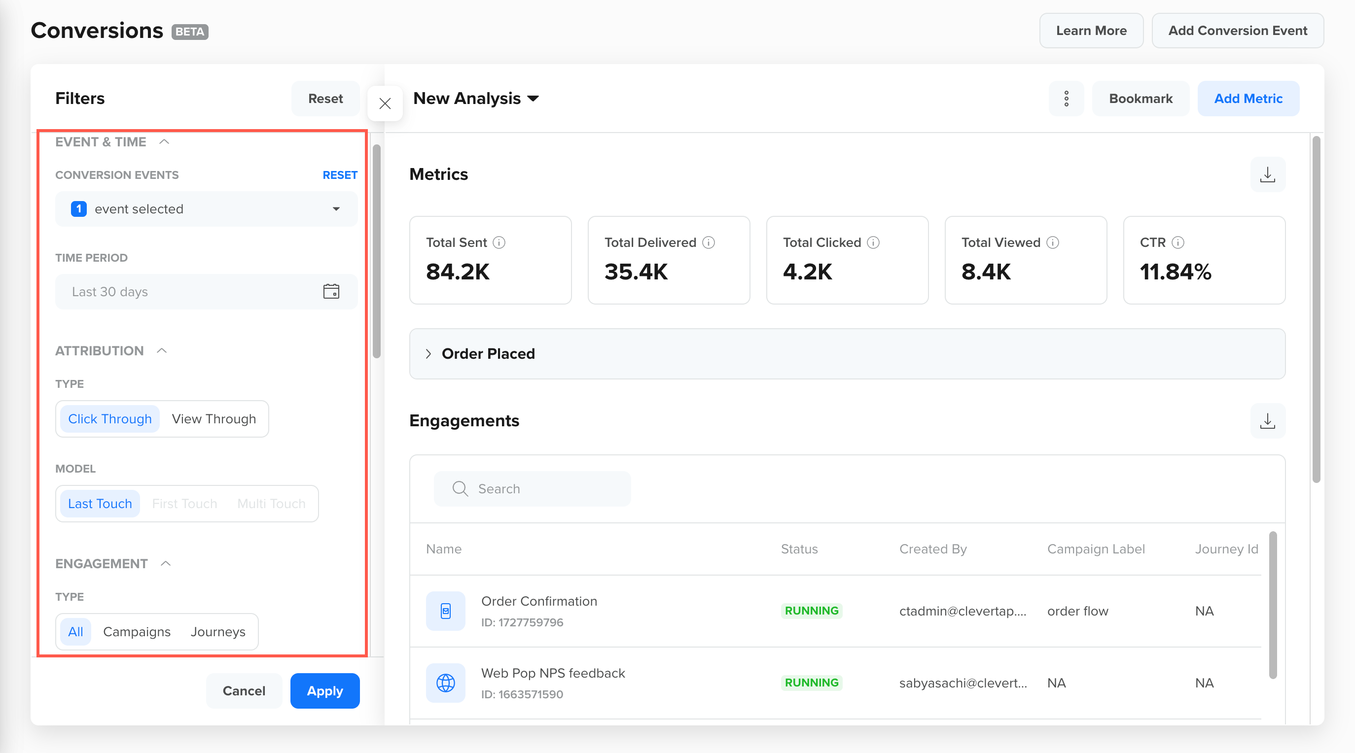1355x753 pixels.
Task: Click the Total Clicked info icon
Action: pos(873,242)
